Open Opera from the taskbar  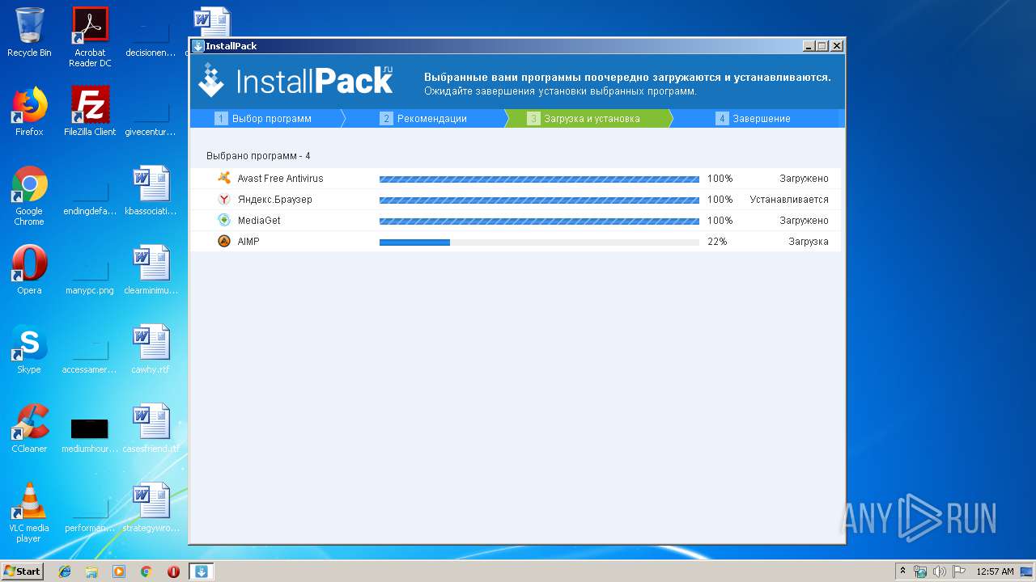pos(173,571)
